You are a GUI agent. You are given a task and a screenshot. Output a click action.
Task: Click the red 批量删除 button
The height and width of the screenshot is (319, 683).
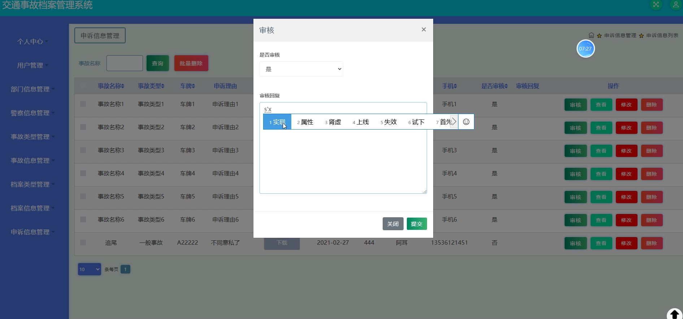tap(191, 63)
